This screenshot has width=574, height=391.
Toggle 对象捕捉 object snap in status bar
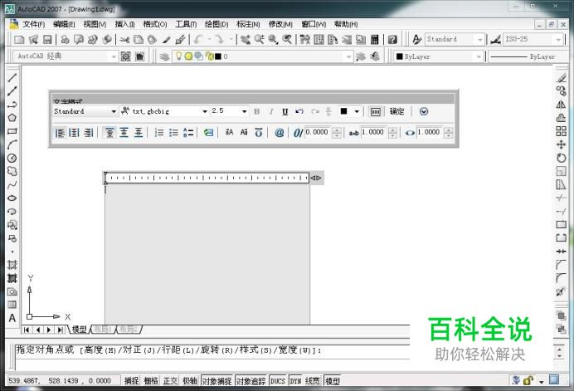click(216, 381)
